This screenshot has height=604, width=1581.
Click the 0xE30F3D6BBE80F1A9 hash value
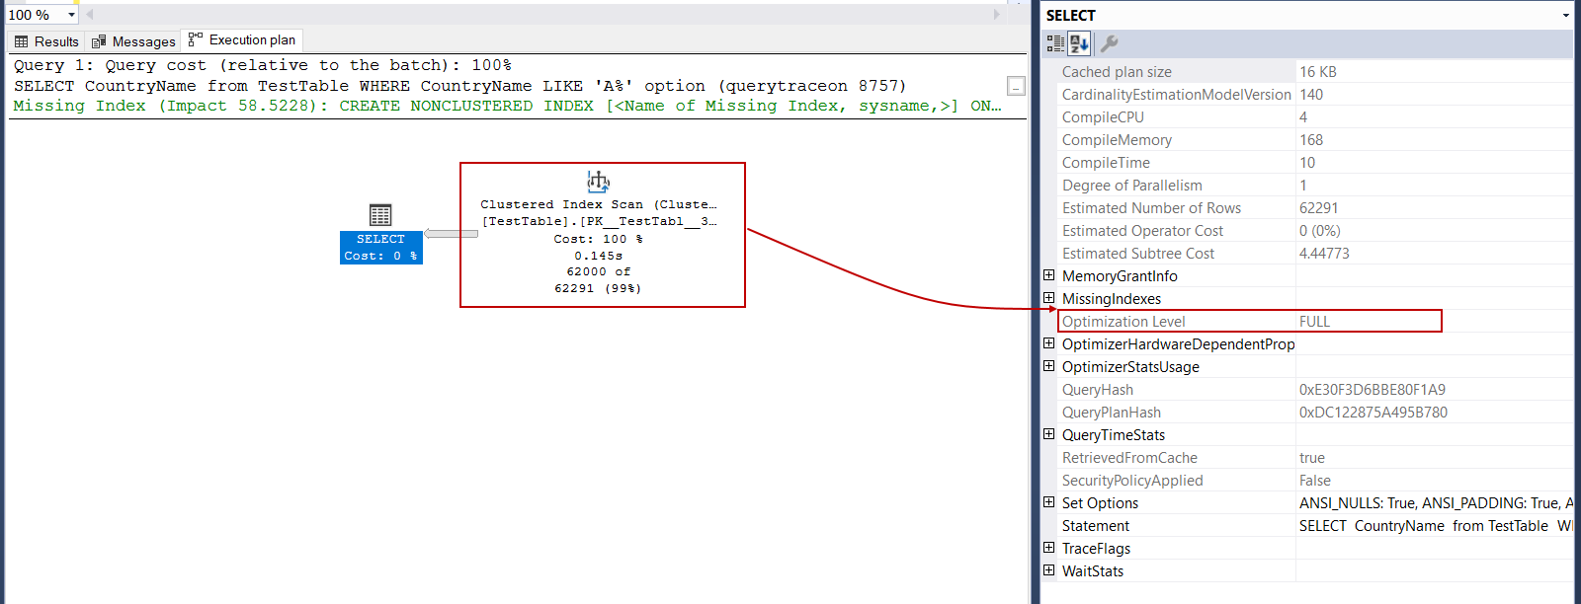pyautogui.click(x=1373, y=390)
